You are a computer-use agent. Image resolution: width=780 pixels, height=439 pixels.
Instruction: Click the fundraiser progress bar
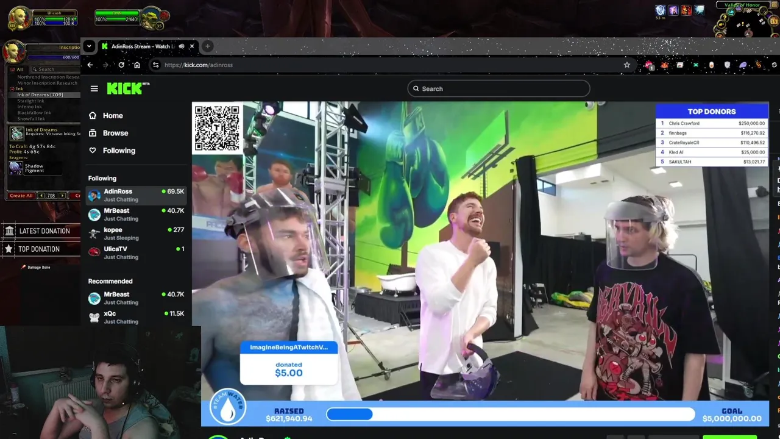(x=511, y=415)
